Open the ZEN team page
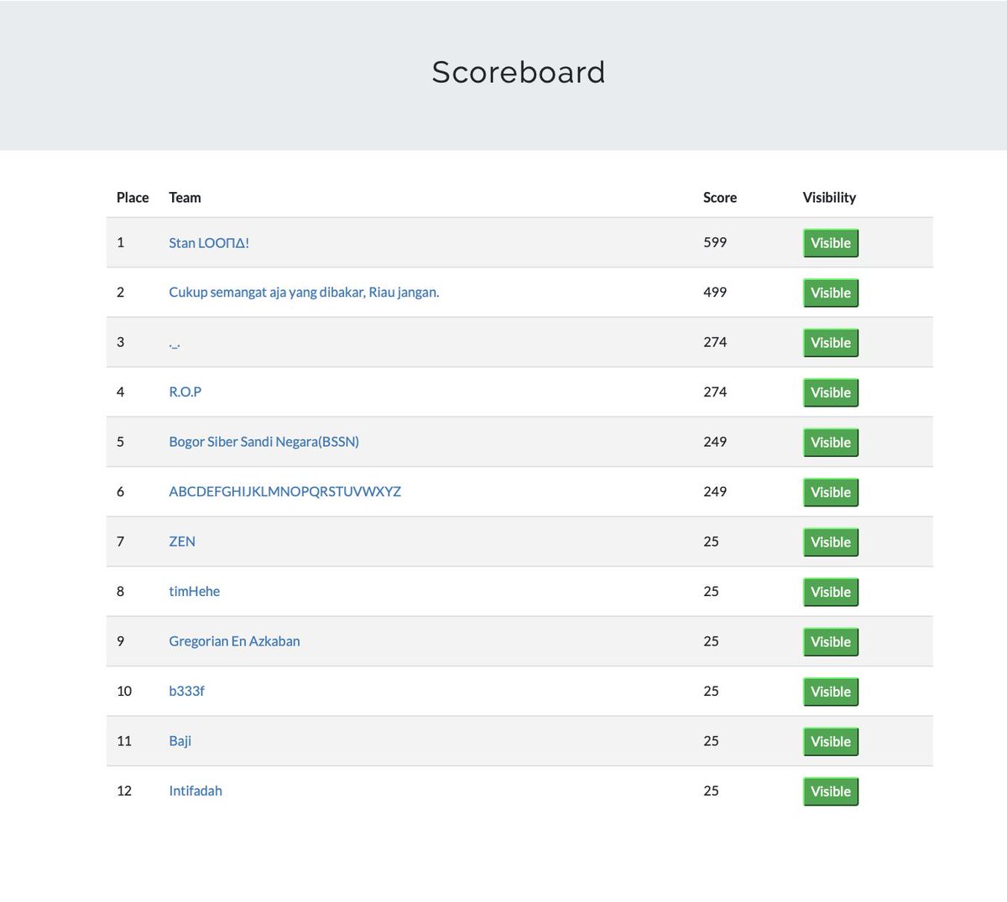1007x902 pixels. pyautogui.click(x=182, y=542)
